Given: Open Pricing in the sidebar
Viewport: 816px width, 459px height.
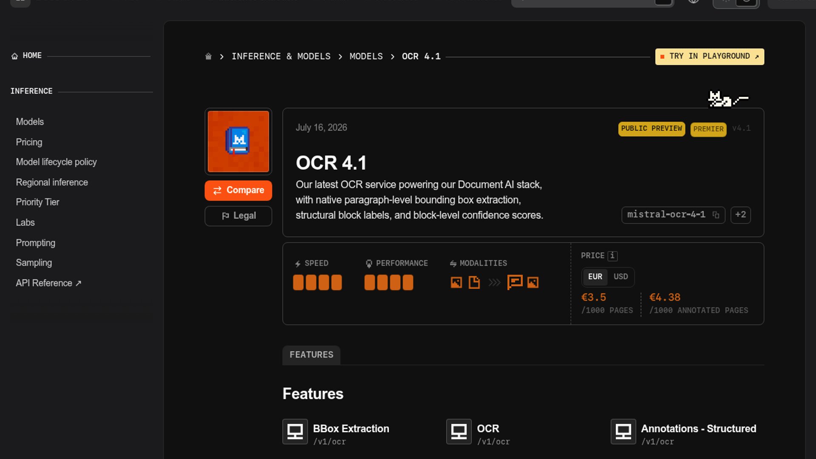Looking at the screenshot, I should pos(29,142).
